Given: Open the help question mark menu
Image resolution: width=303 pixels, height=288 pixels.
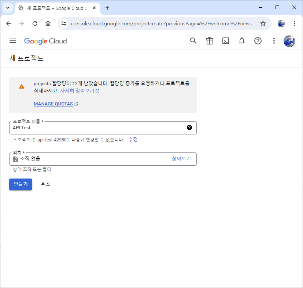Looking at the screenshot, I should (258, 41).
